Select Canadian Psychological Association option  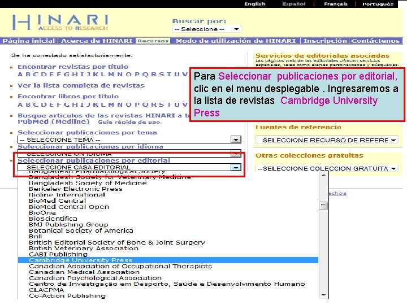[x=96, y=278]
